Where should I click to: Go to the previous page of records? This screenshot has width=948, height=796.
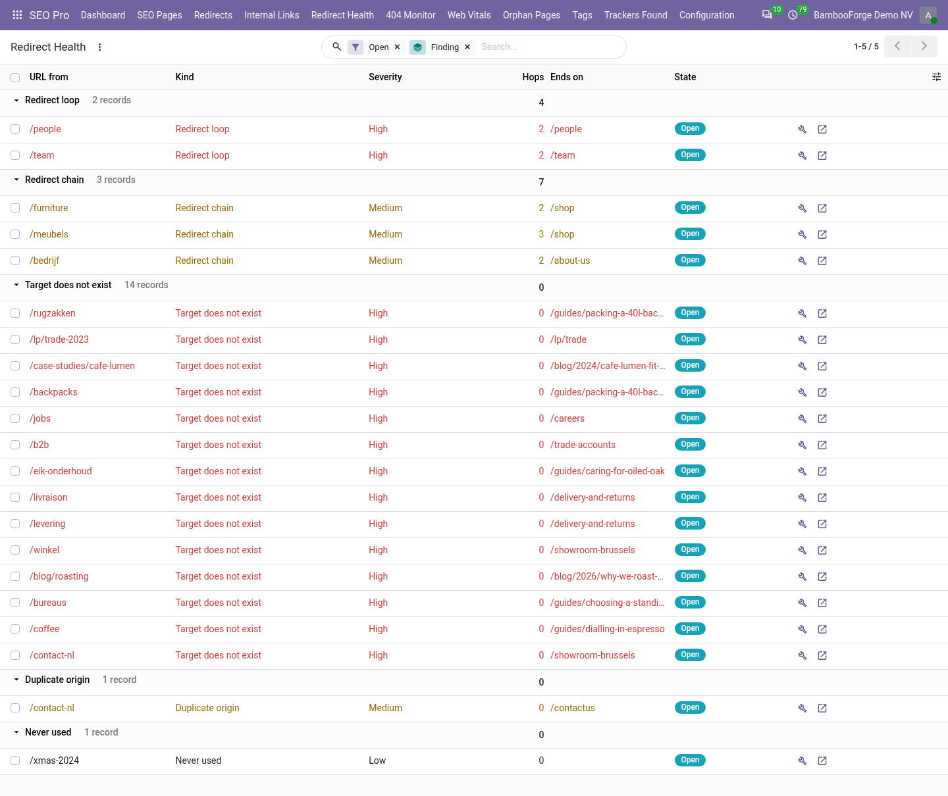click(897, 47)
